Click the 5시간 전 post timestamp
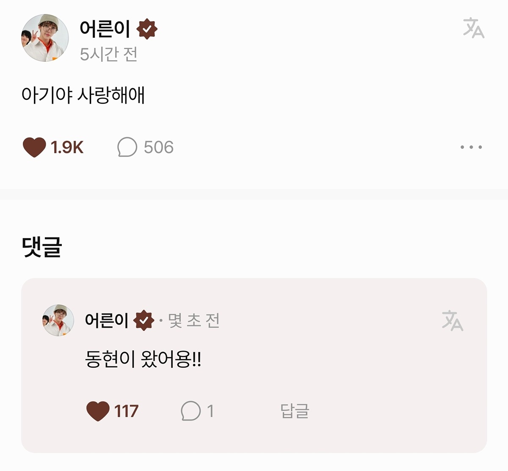This screenshot has width=508, height=471. click(109, 54)
